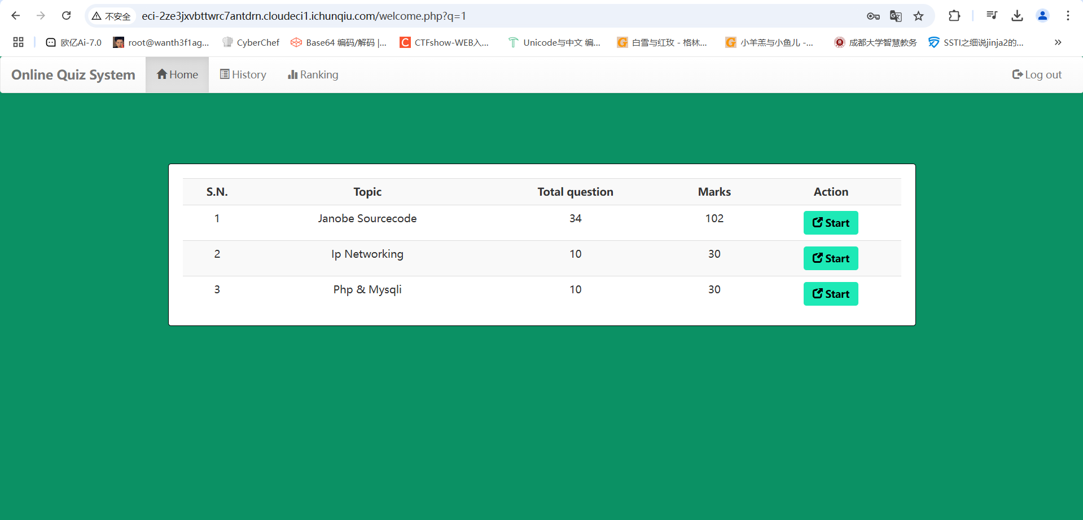Open the saved passwords key icon

(873, 16)
